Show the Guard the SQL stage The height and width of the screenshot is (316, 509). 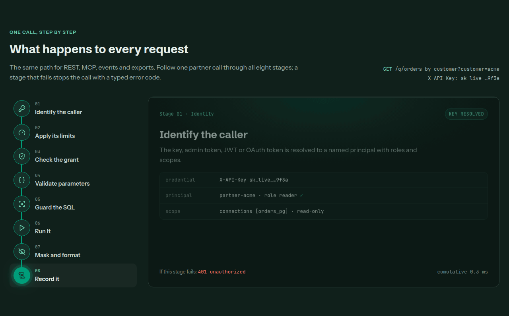(73, 204)
